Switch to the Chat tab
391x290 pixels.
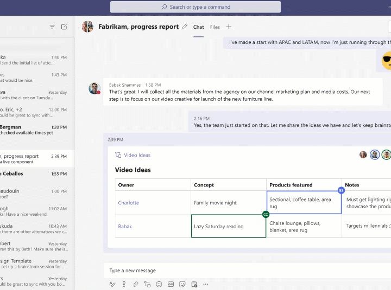click(199, 27)
